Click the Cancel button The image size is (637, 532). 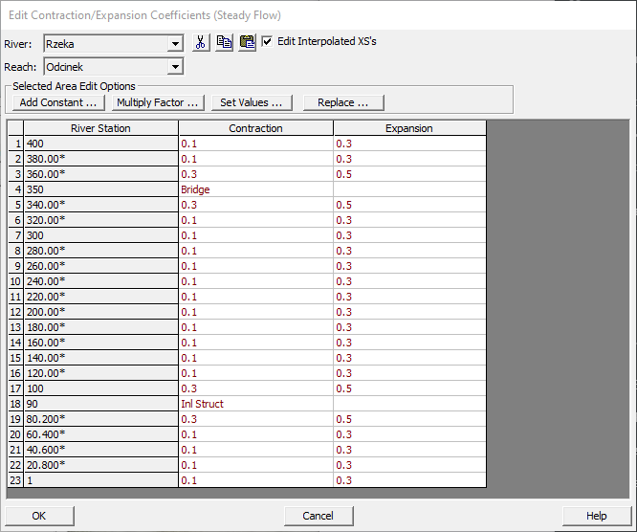(318, 516)
